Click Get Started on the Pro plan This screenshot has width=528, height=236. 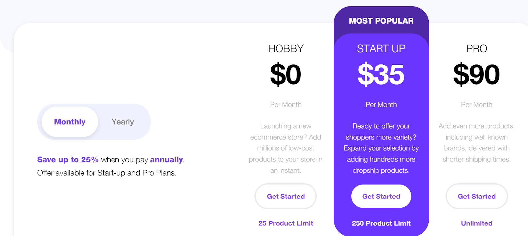coord(476,196)
